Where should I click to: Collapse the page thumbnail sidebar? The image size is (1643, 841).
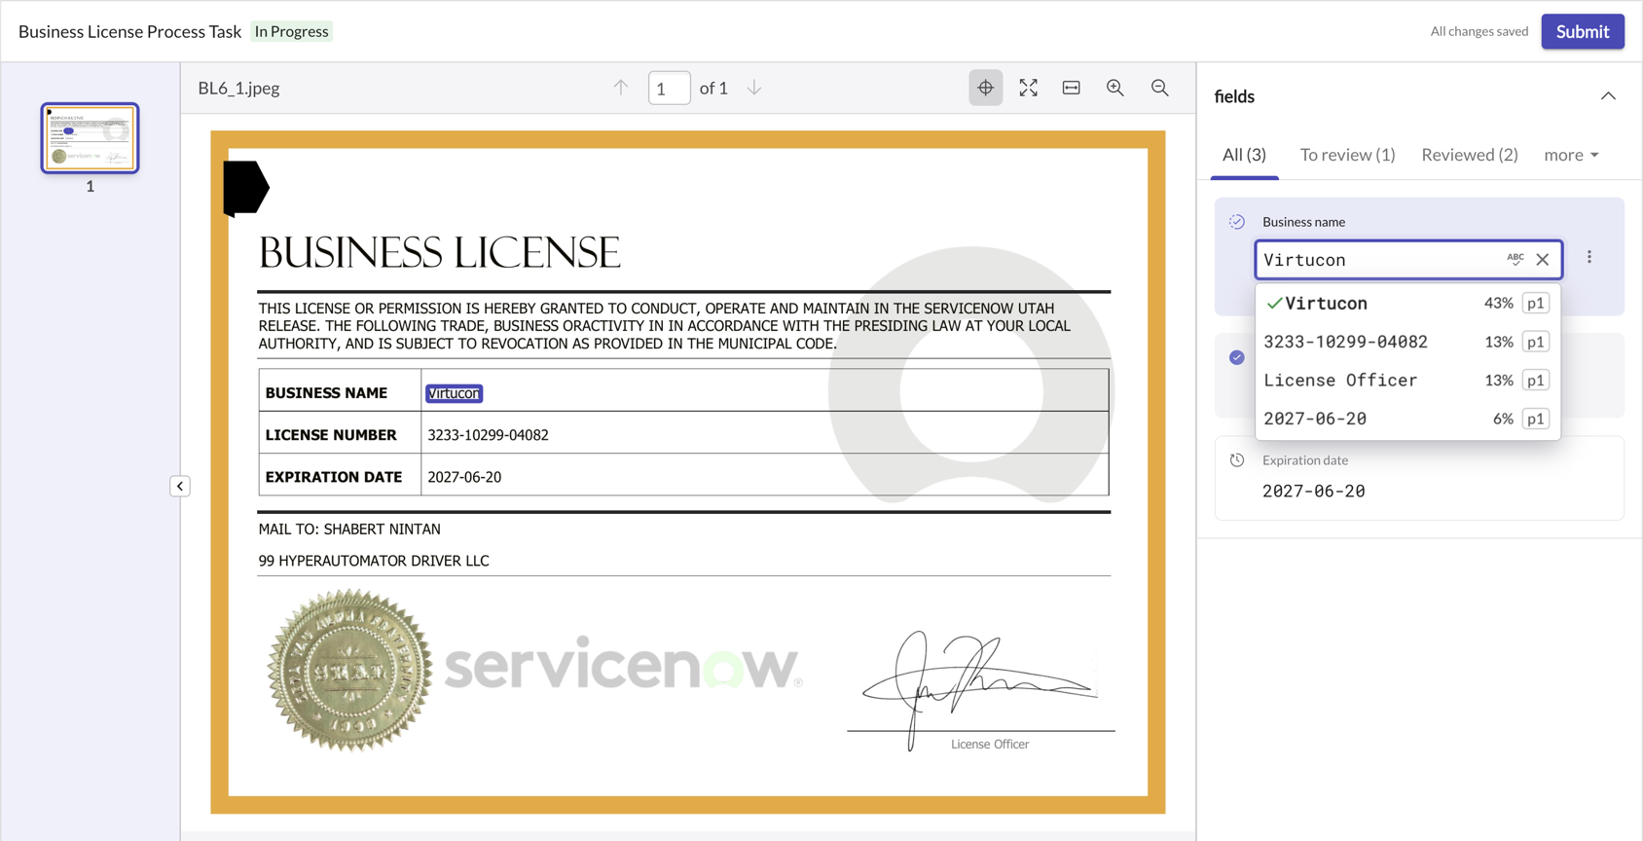[180, 486]
